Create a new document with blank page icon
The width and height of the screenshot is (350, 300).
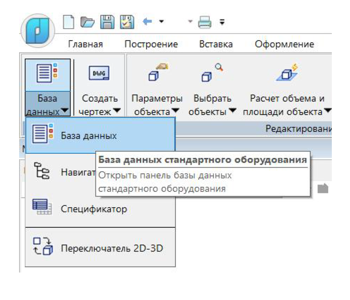pos(69,22)
